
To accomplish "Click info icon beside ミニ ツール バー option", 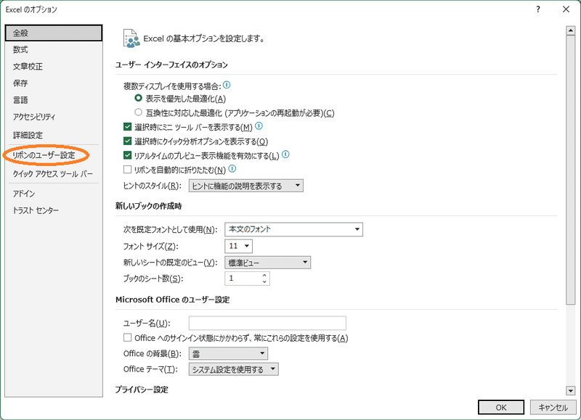I will tap(259, 125).
